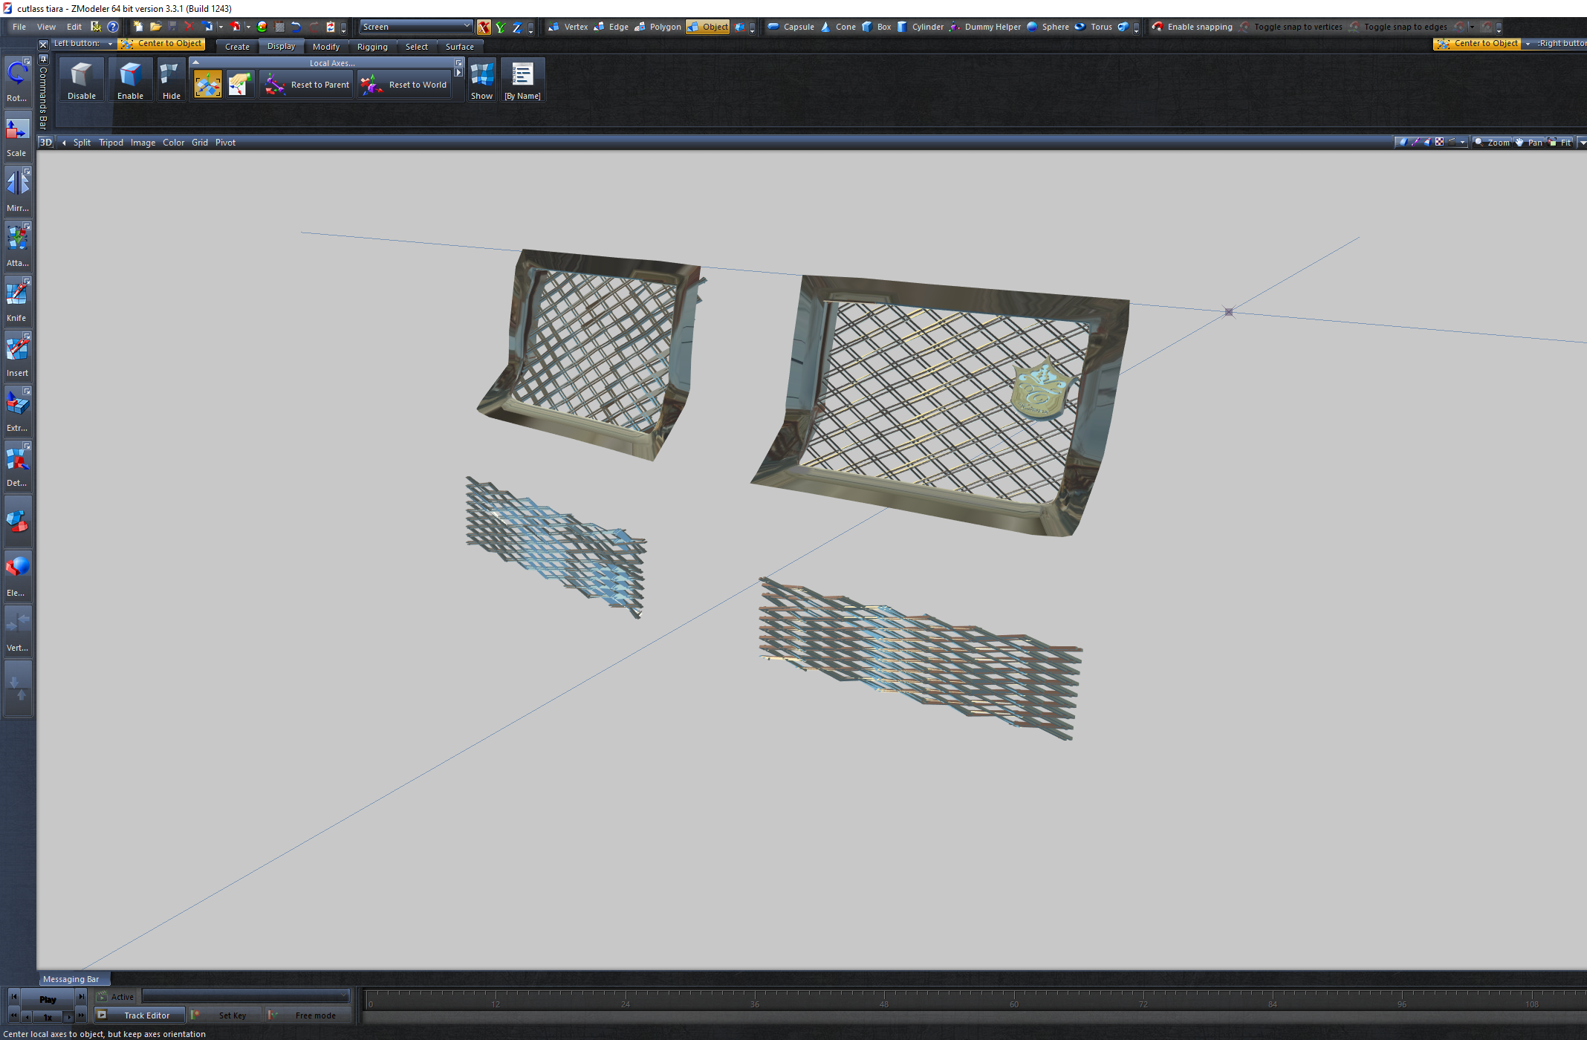Viewport: 1587px width, 1040px height.
Task: Open the Surface tab
Action: coord(460,47)
